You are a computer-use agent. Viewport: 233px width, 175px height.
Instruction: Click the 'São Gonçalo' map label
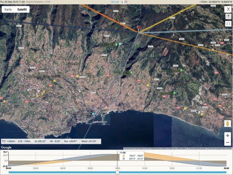pyautogui.click(x=177, y=85)
